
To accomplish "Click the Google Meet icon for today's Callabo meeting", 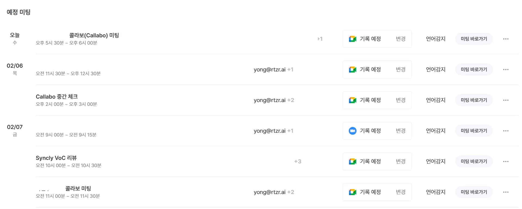I will click(353, 39).
